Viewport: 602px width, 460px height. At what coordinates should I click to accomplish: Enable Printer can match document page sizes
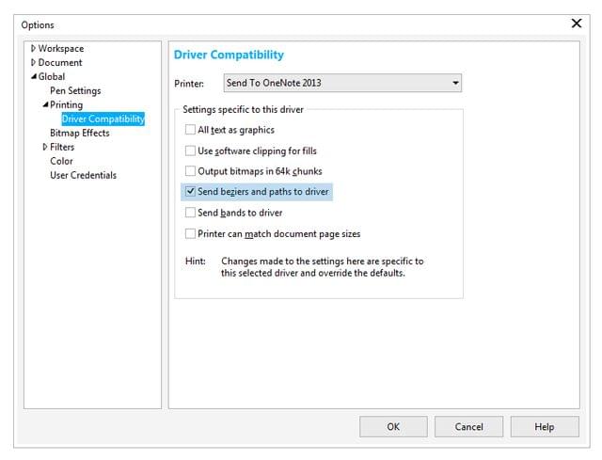191,233
